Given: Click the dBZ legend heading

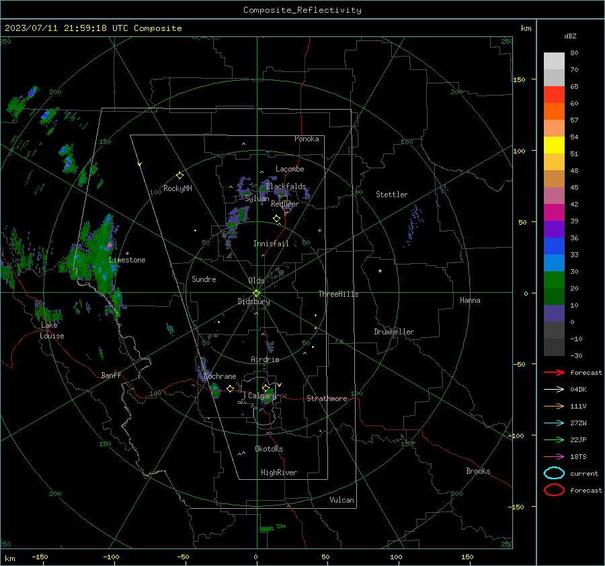Looking at the screenshot, I should click(x=570, y=36).
